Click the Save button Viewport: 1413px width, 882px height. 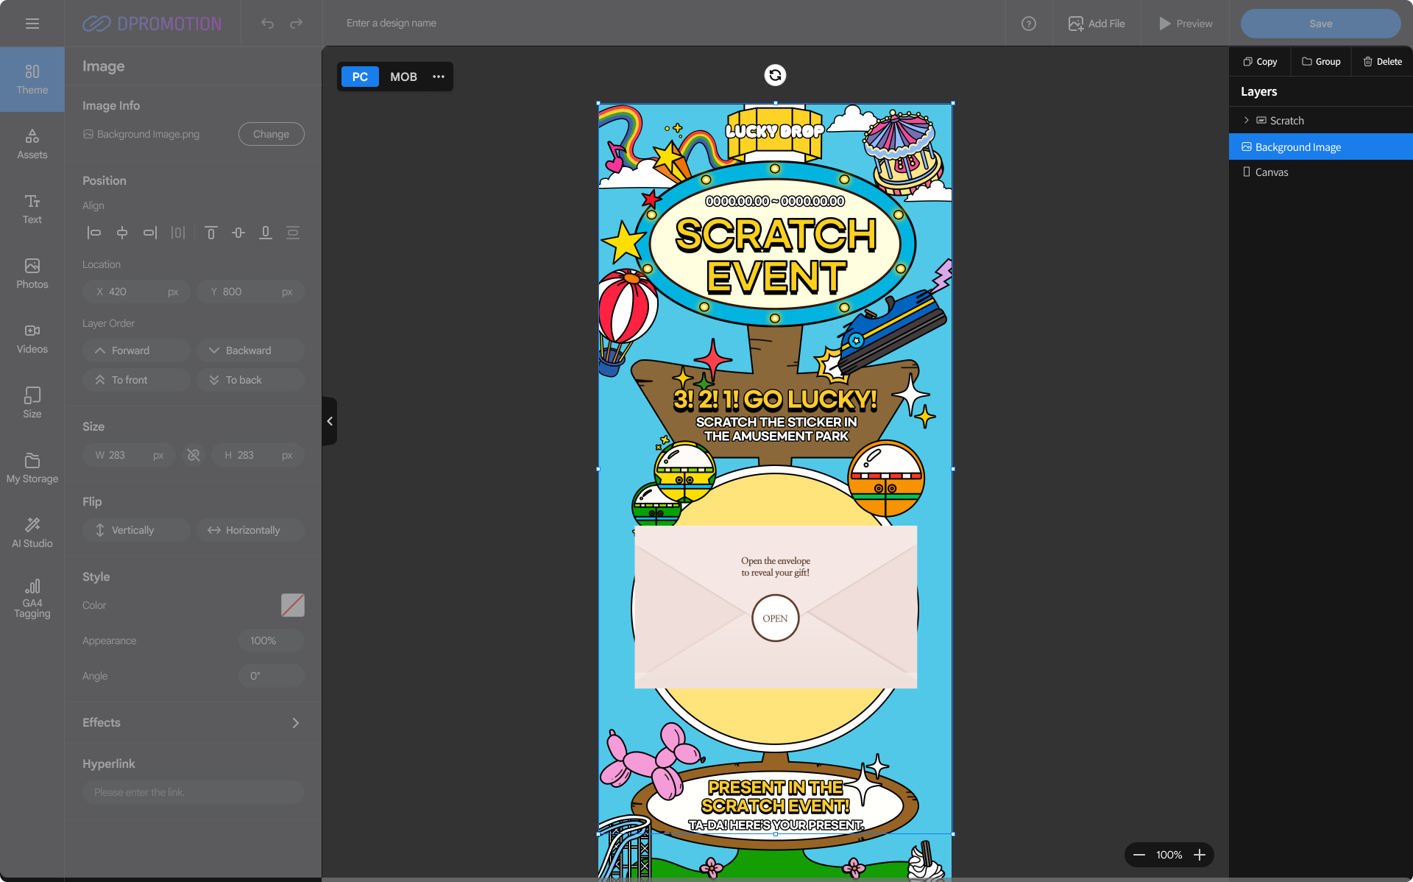pos(1320,24)
